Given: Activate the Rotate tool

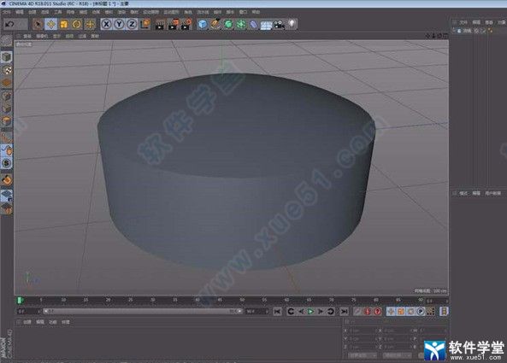Looking at the screenshot, I should pyautogui.click(x=77, y=24).
